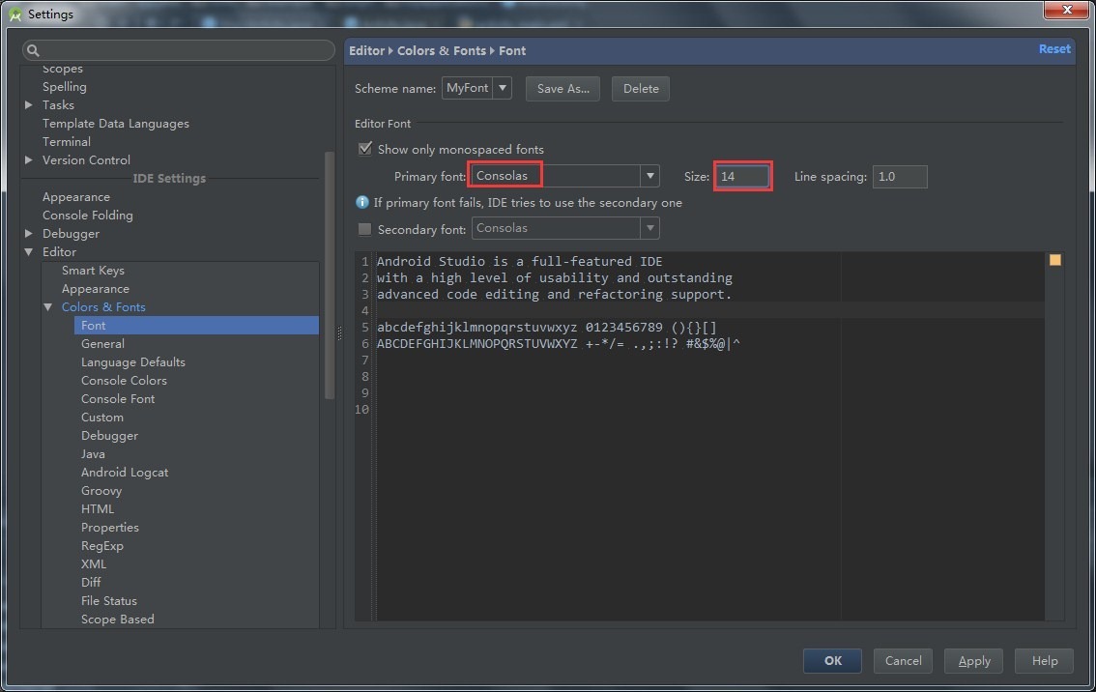1096x692 pixels.
Task: Click the yellow warning marker in preview
Action: tap(1054, 260)
